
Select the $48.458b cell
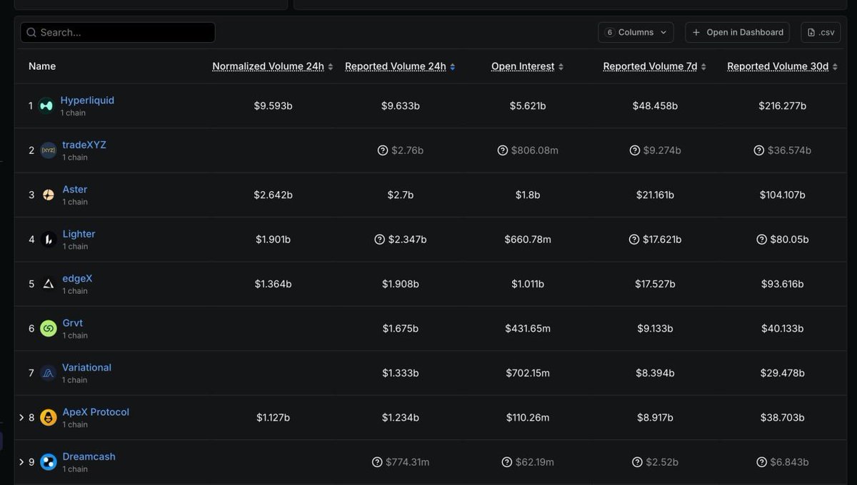tap(655, 106)
